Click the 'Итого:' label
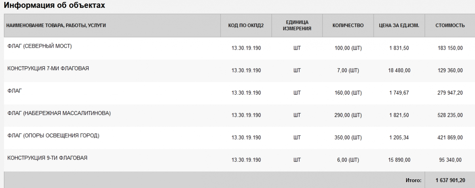 click(413, 180)
